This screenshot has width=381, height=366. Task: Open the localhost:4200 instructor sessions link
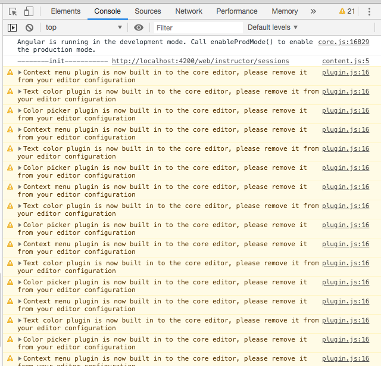coord(201,61)
